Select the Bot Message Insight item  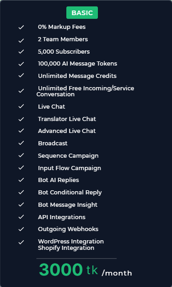tap(68, 205)
